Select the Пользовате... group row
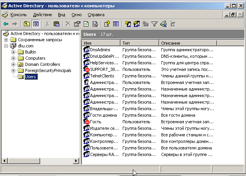Image resolution: width=246 pixels, height=176 pixels. [x=104, y=148]
